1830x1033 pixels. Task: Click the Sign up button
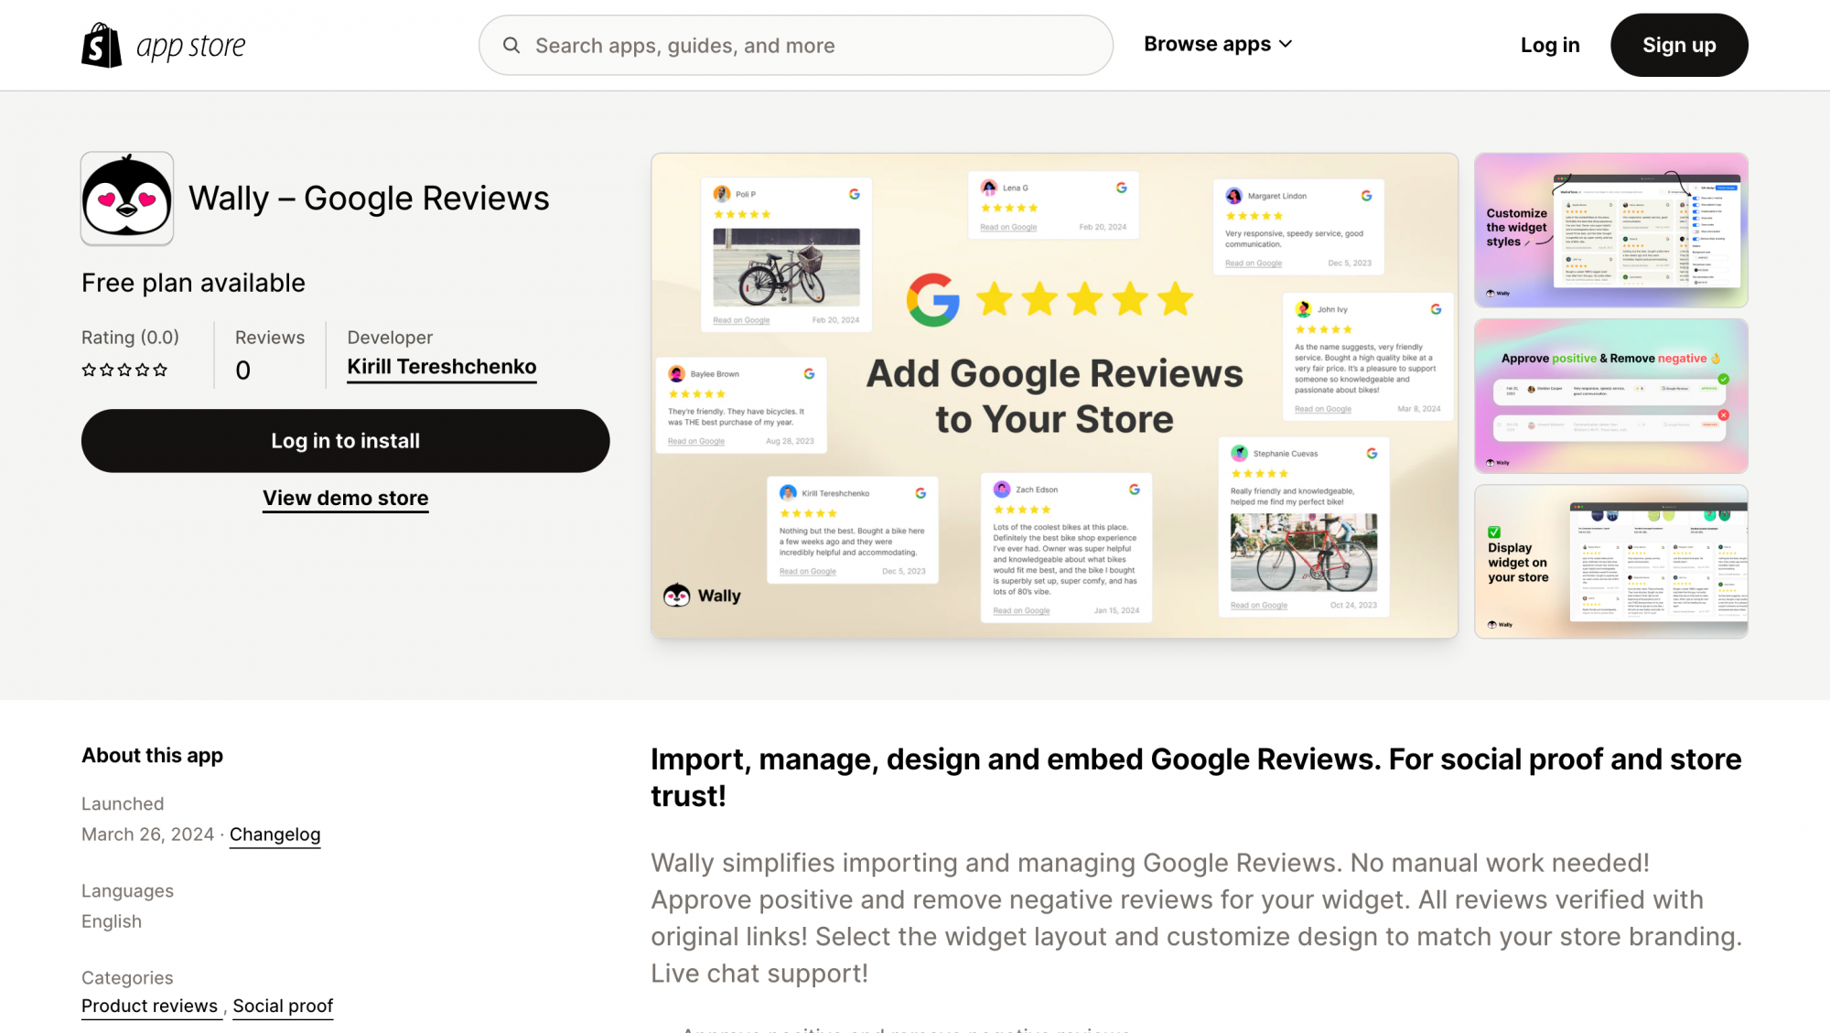pyautogui.click(x=1679, y=45)
